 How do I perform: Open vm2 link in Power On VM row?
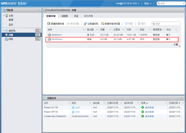point(78,107)
